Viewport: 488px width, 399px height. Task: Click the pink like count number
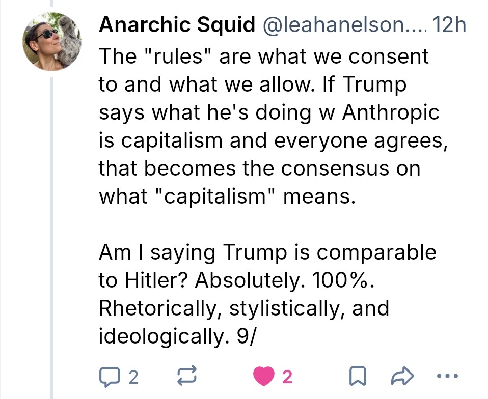pos(287,377)
